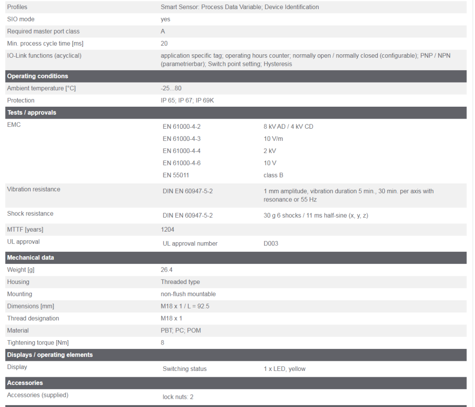Click the Operating conditions section header

(x=37, y=76)
